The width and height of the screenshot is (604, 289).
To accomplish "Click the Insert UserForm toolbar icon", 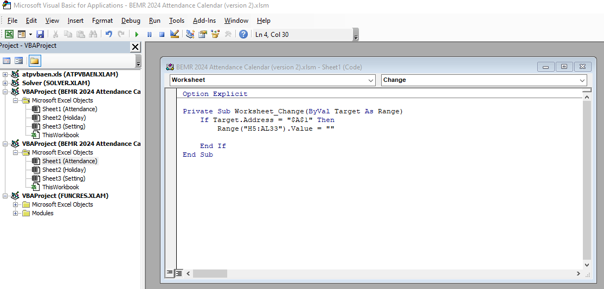I will [x=22, y=34].
